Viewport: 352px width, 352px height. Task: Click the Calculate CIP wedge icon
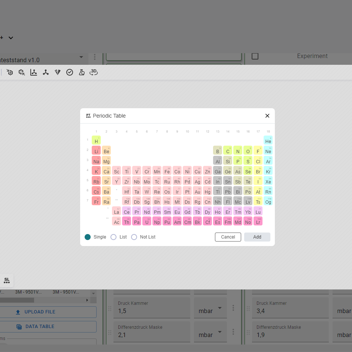58,72
